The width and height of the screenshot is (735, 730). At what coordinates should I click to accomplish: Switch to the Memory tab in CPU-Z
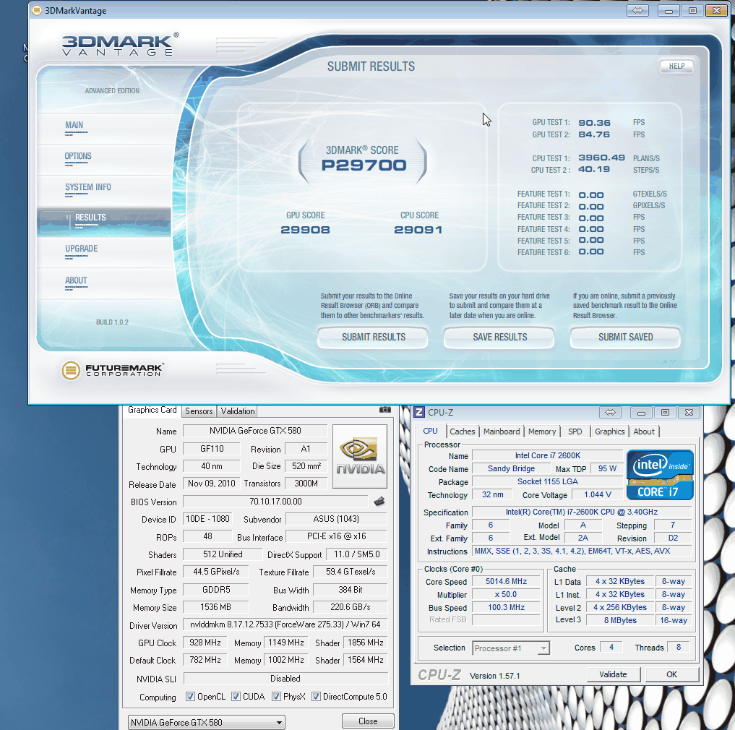click(542, 431)
